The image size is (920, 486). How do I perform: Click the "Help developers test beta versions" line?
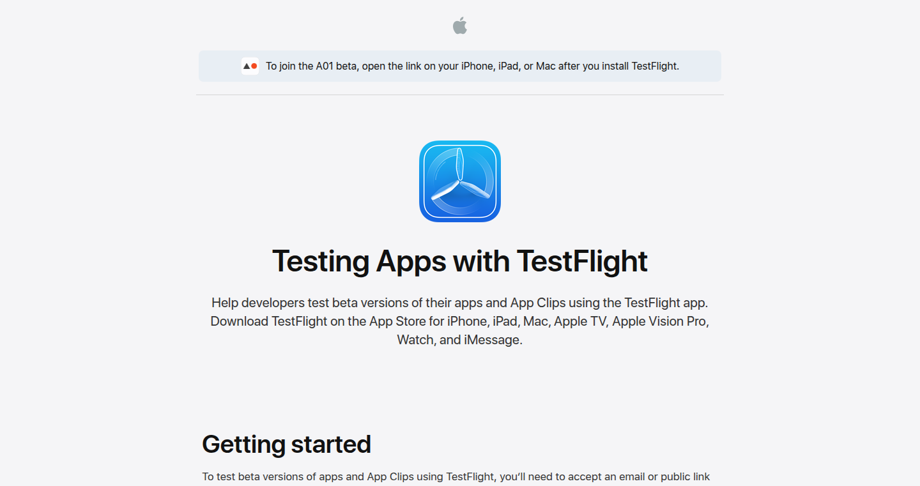point(460,303)
